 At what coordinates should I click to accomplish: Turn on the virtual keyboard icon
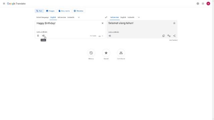(x=100, y=36)
